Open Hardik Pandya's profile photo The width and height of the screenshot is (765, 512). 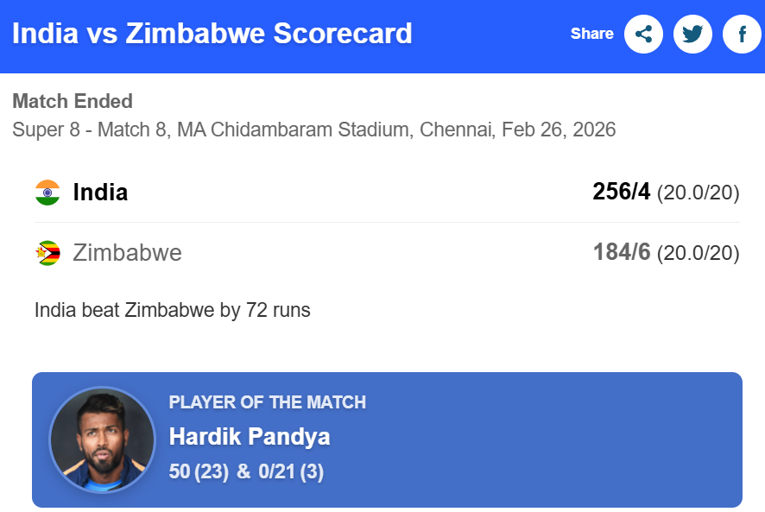coord(102,439)
